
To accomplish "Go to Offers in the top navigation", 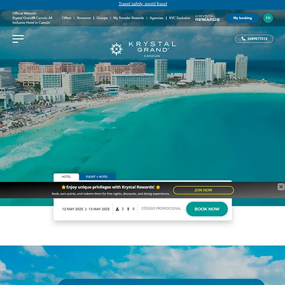I will coord(66,18).
